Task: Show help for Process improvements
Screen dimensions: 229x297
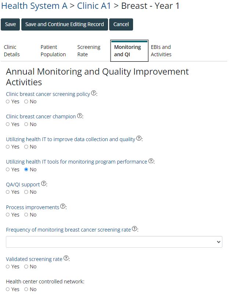Action: [x=63, y=207]
